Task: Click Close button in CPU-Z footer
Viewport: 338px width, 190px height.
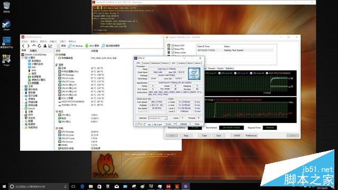Action: click(x=197, y=124)
